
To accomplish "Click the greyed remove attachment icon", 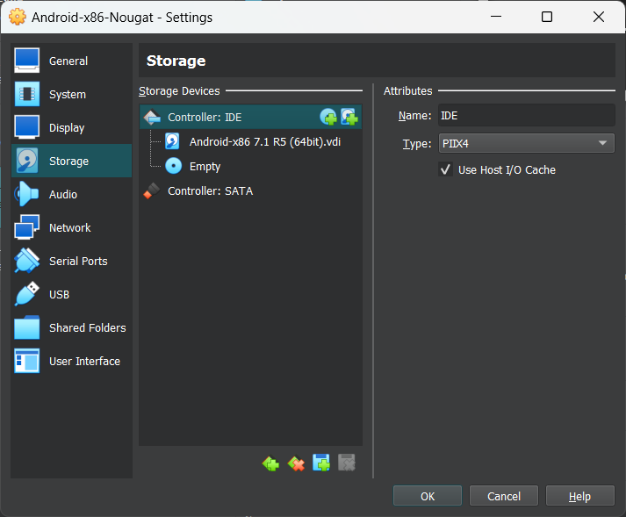I will pos(347,463).
